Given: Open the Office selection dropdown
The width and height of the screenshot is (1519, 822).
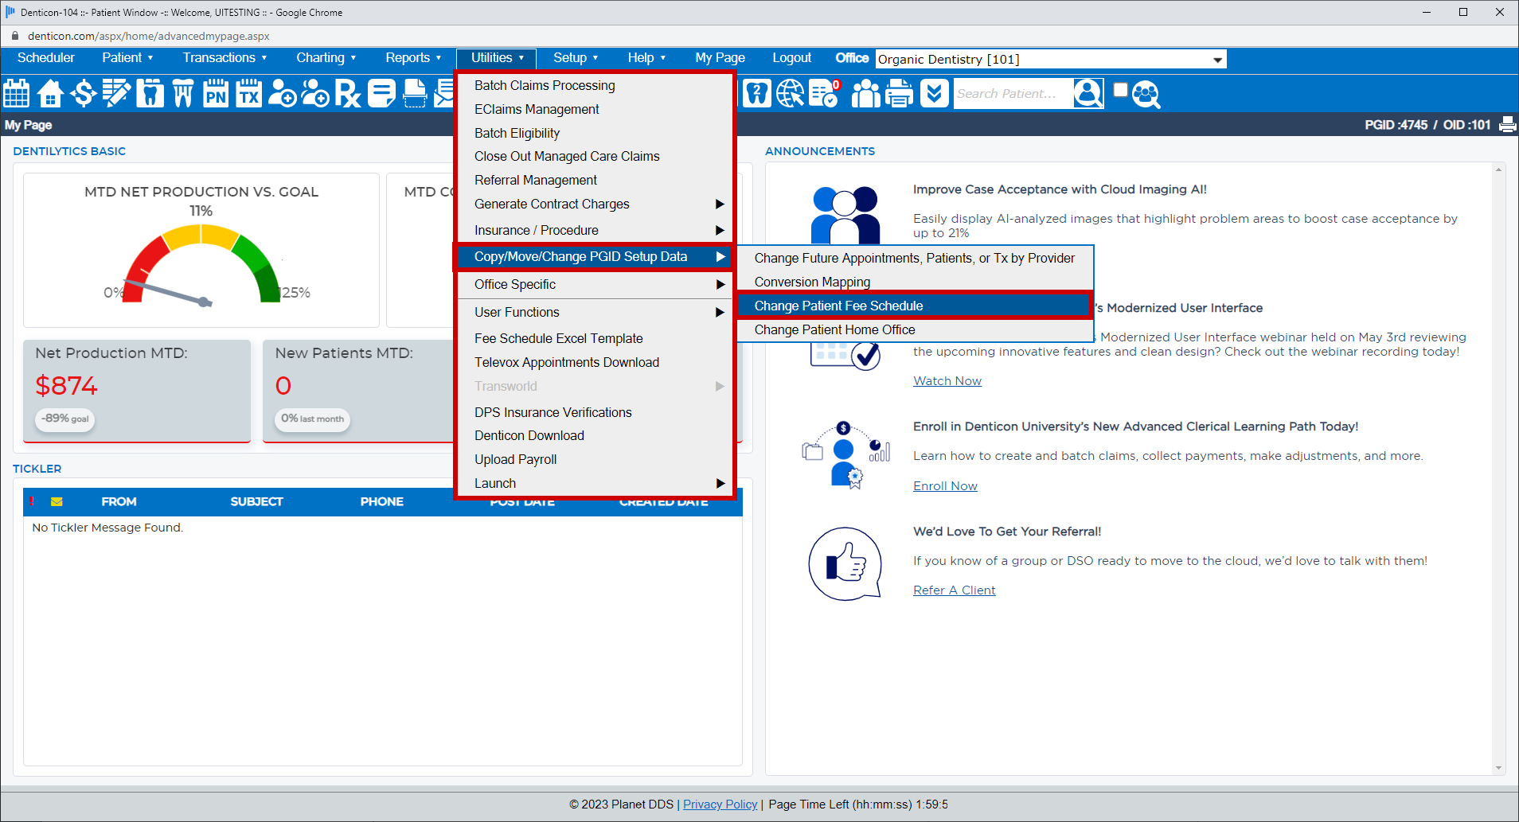Looking at the screenshot, I should 1050,59.
